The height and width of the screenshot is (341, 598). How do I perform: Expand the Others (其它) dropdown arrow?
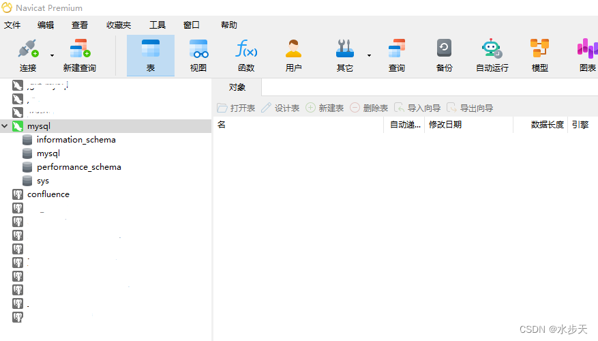tap(369, 56)
